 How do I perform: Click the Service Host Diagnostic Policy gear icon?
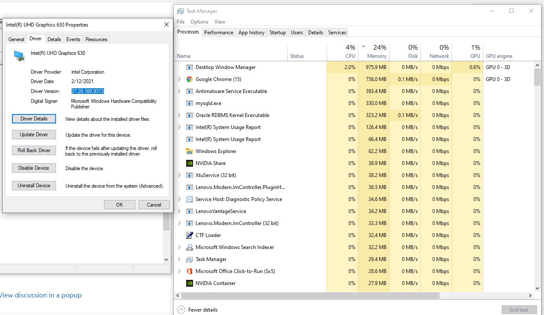coord(190,199)
